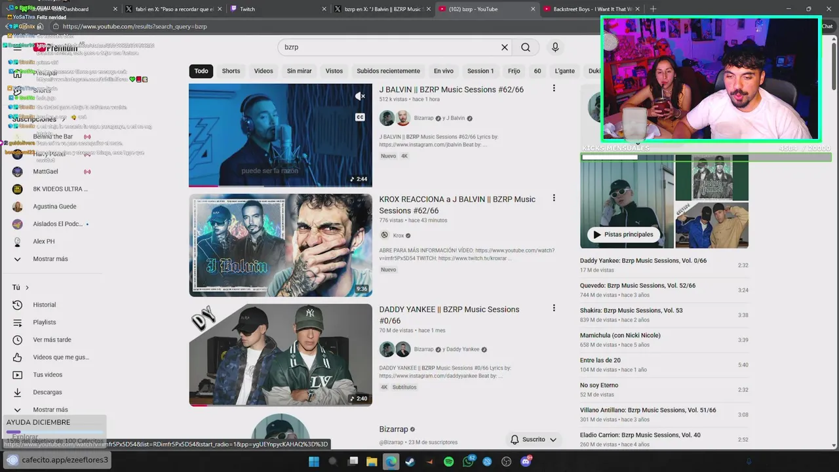The height and width of the screenshot is (472, 839).
Task: Open options menu for DADDY YANKEE result
Action: pos(554,308)
